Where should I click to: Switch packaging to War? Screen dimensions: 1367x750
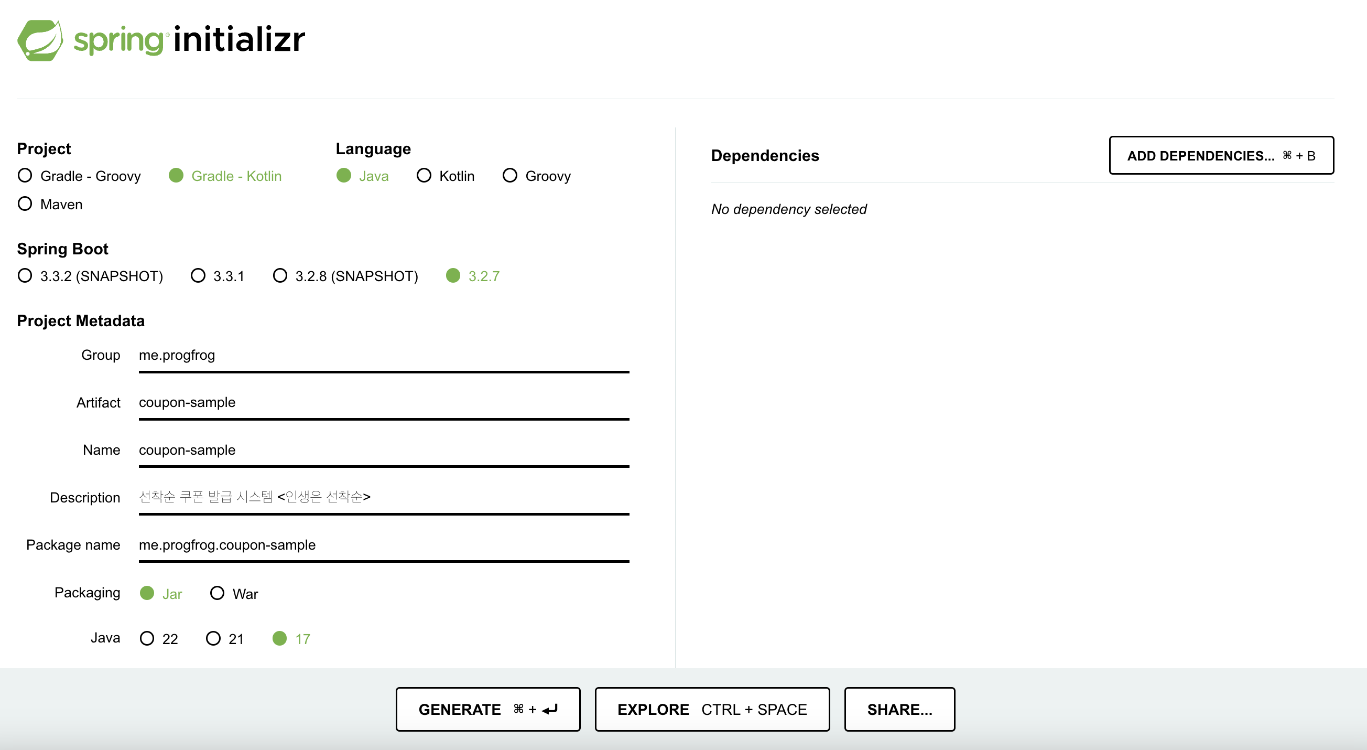[x=217, y=593]
